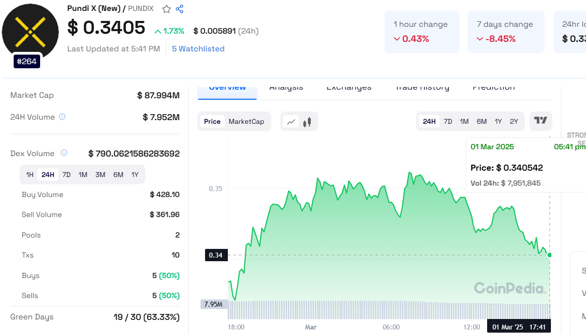
Task: Select 1M chart time range
Action: point(464,121)
